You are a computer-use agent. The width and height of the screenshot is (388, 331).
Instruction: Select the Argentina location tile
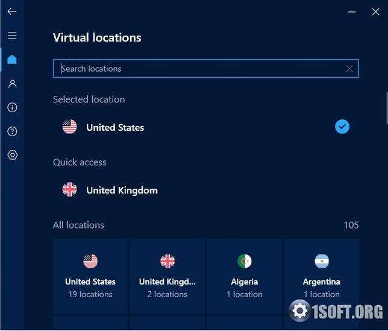pos(322,276)
